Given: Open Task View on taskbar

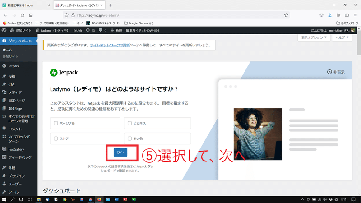Looking at the screenshot, I should pyautogui.click(x=29, y=199).
